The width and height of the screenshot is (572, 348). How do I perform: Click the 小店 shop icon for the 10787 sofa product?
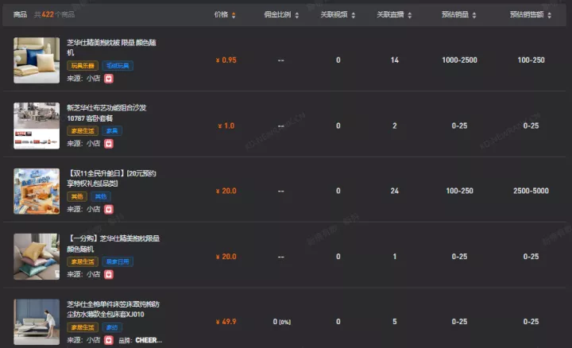pyautogui.click(x=109, y=144)
